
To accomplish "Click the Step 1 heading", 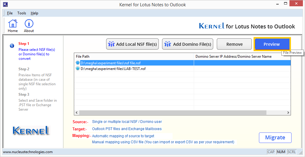I will pos(24,44).
